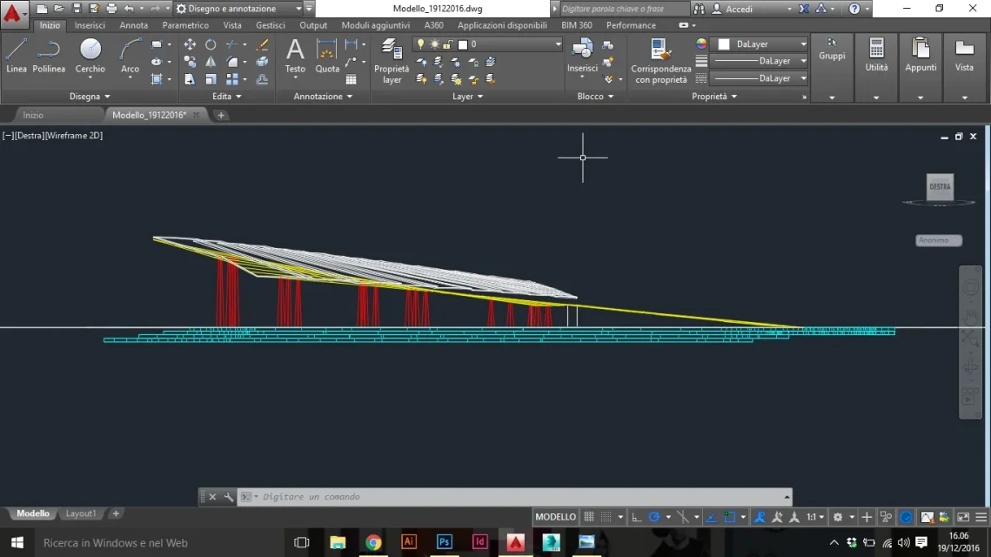Open Proprietà layer manager
The height and width of the screenshot is (557, 991).
pyautogui.click(x=392, y=61)
